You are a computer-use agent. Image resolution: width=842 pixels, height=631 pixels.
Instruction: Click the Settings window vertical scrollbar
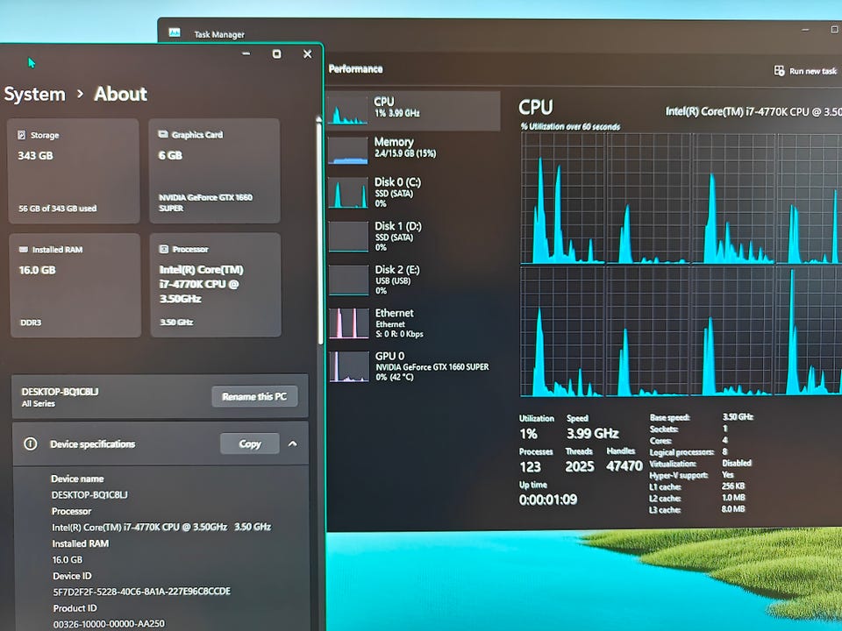click(319, 230)
